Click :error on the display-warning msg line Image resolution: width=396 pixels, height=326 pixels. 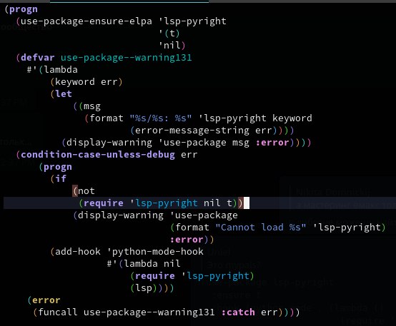[272, 143]
